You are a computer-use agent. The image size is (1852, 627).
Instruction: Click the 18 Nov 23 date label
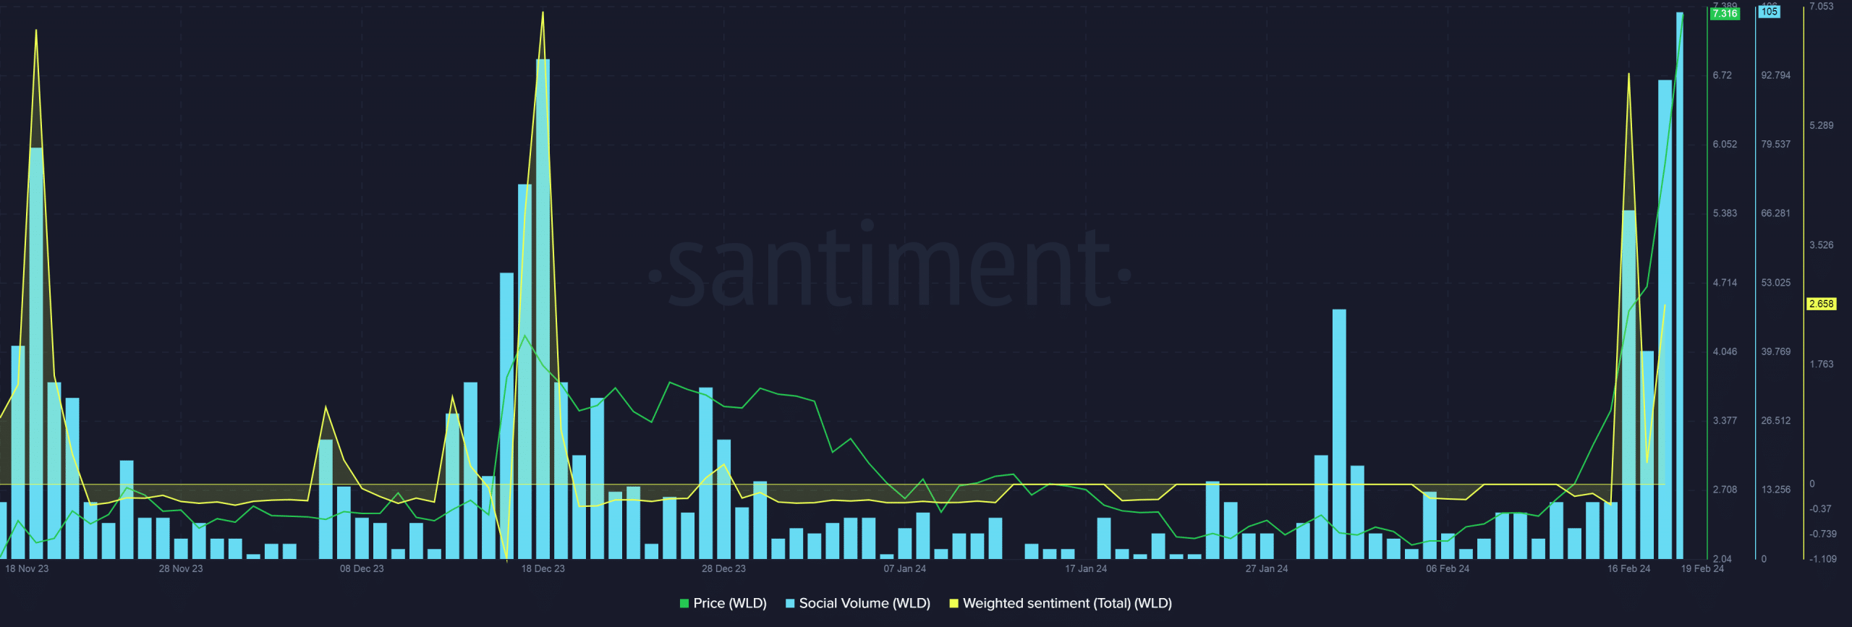click(27, 568)
